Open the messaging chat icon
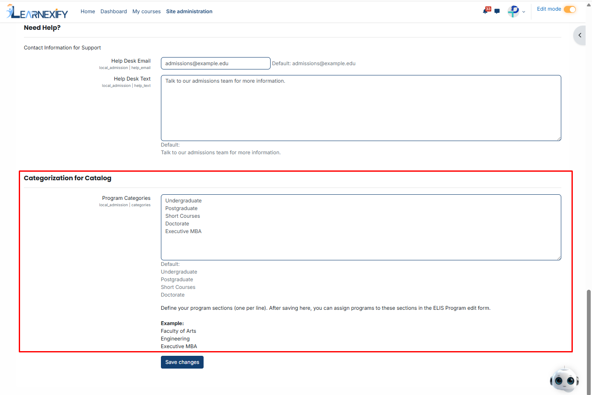 tap(497, 12)
